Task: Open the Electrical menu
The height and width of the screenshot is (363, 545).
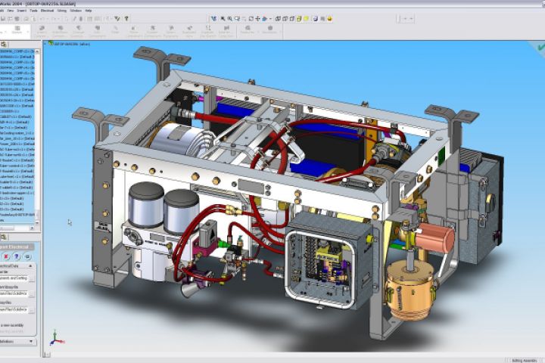Action: click(47, 11)
